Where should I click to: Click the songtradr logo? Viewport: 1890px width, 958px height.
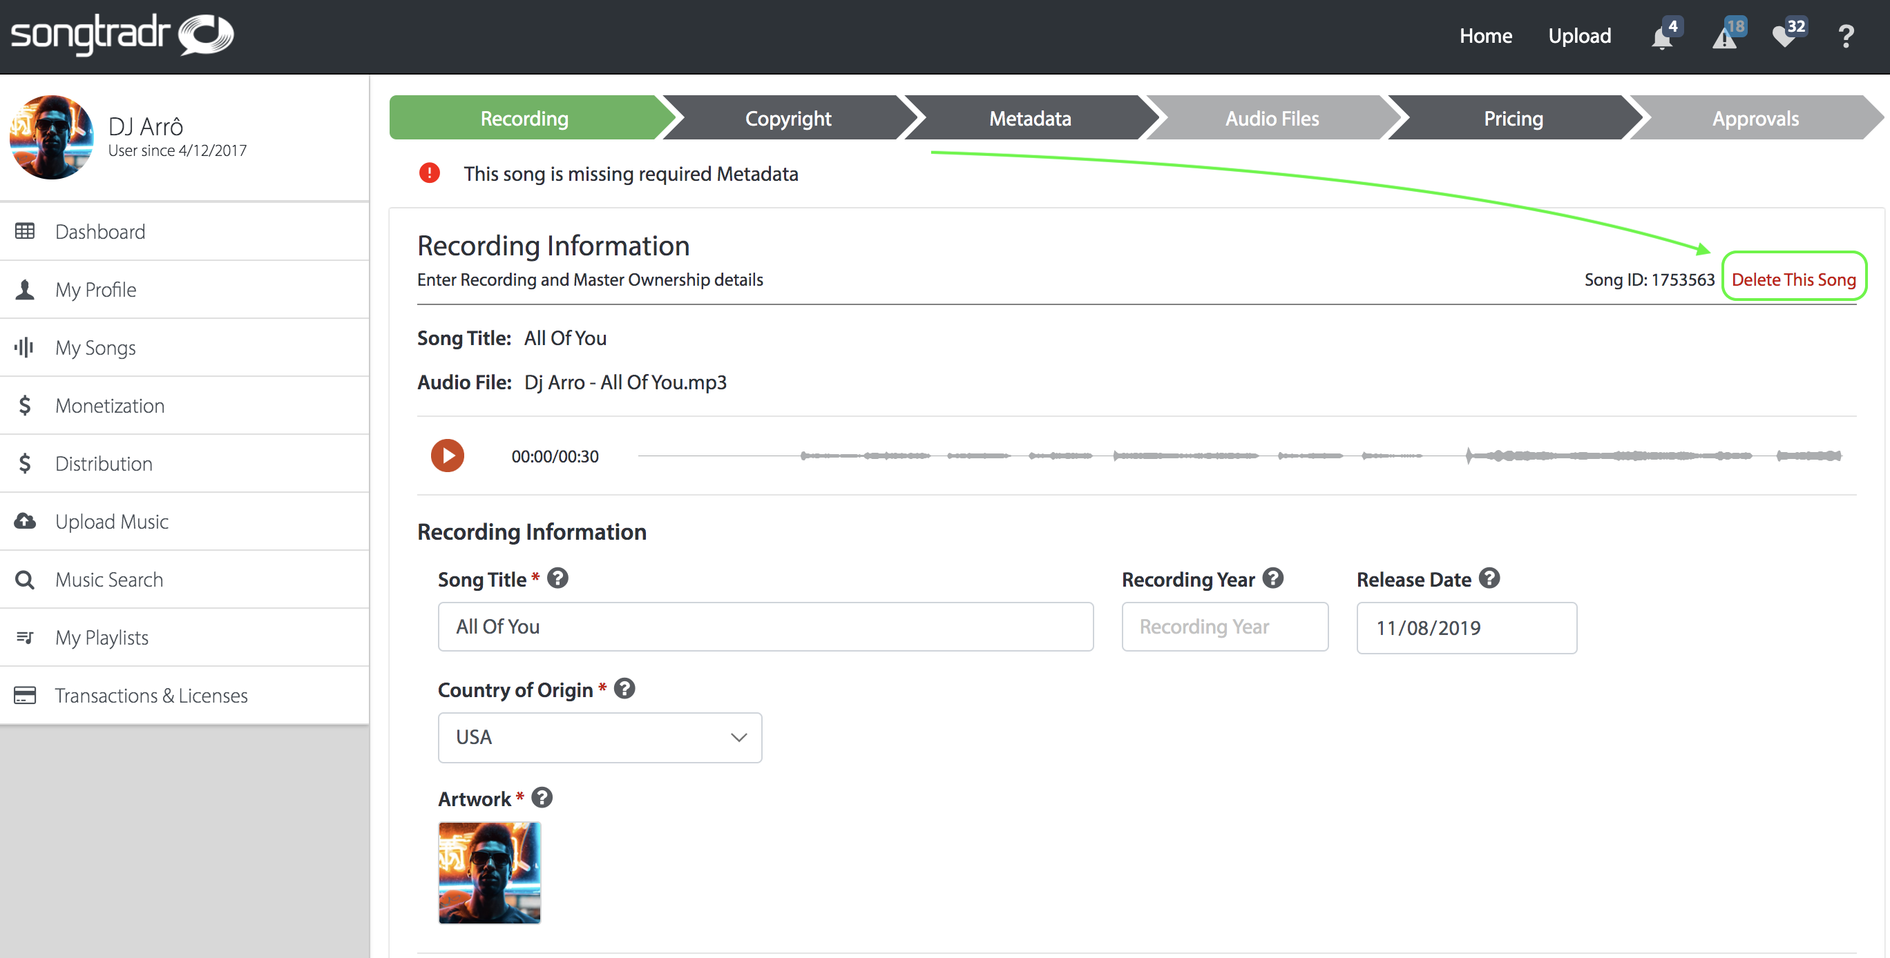coord(122,35)
